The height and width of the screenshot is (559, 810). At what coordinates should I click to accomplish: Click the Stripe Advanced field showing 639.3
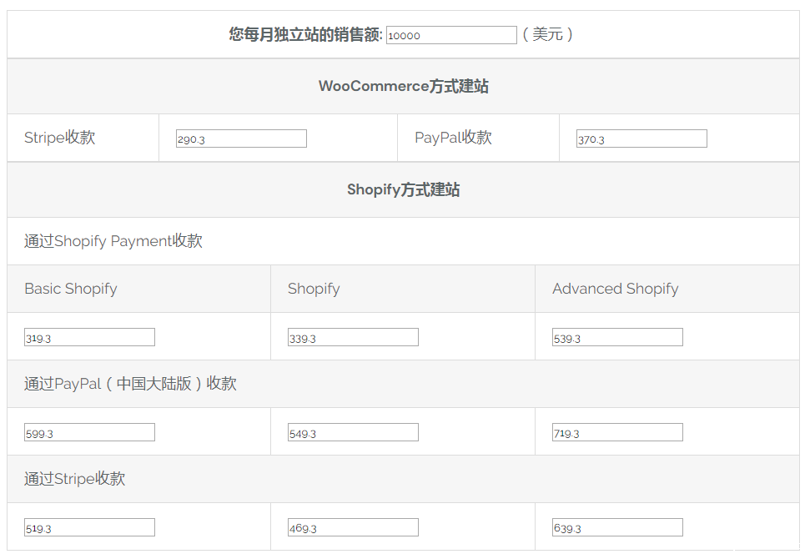(617, 526)
